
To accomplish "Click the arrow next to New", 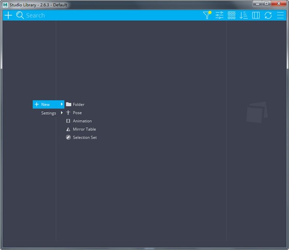I will click(x=62, y=105).
